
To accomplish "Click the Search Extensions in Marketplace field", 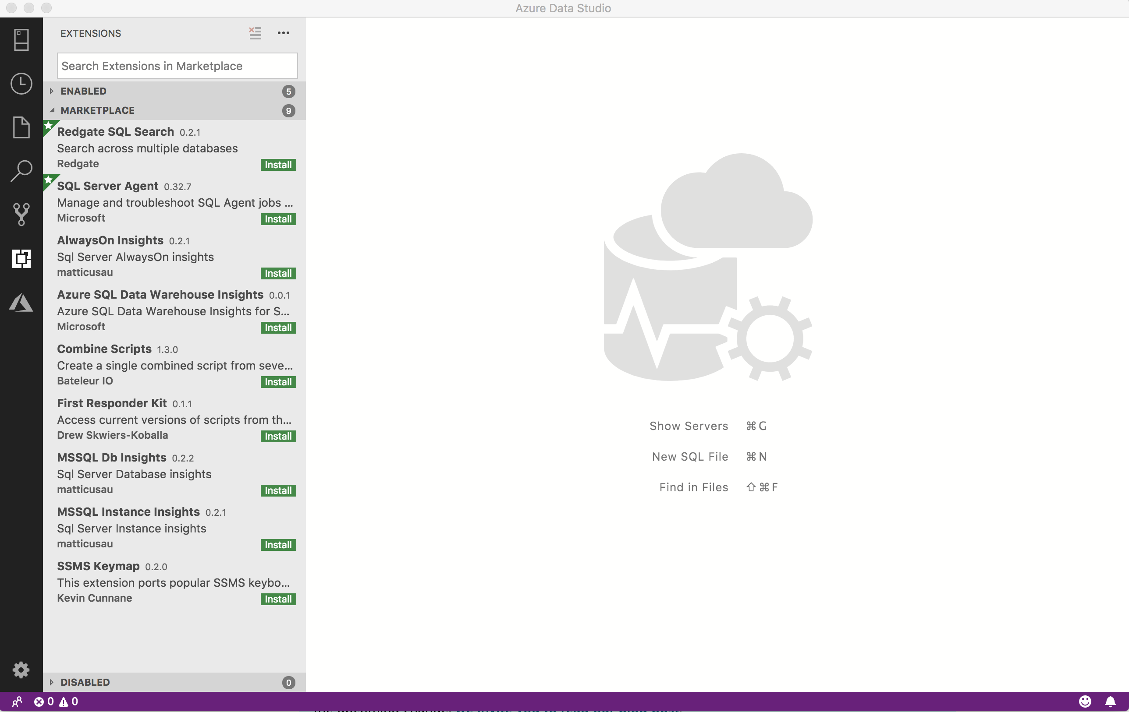I will pyautogui.click(x=178, y=66).
